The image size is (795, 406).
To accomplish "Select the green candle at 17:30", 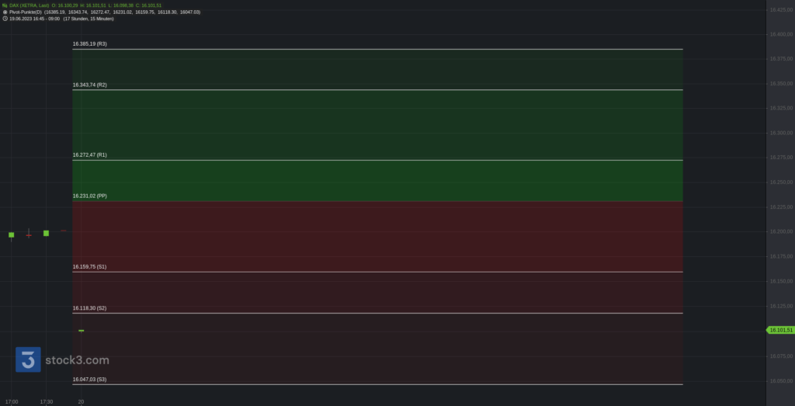I will point(46,233).
